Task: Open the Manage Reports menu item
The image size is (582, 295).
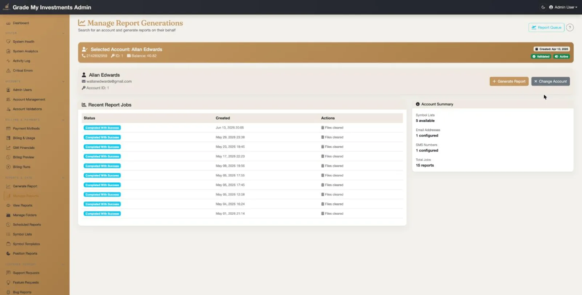Action: (x=25, y=196)
